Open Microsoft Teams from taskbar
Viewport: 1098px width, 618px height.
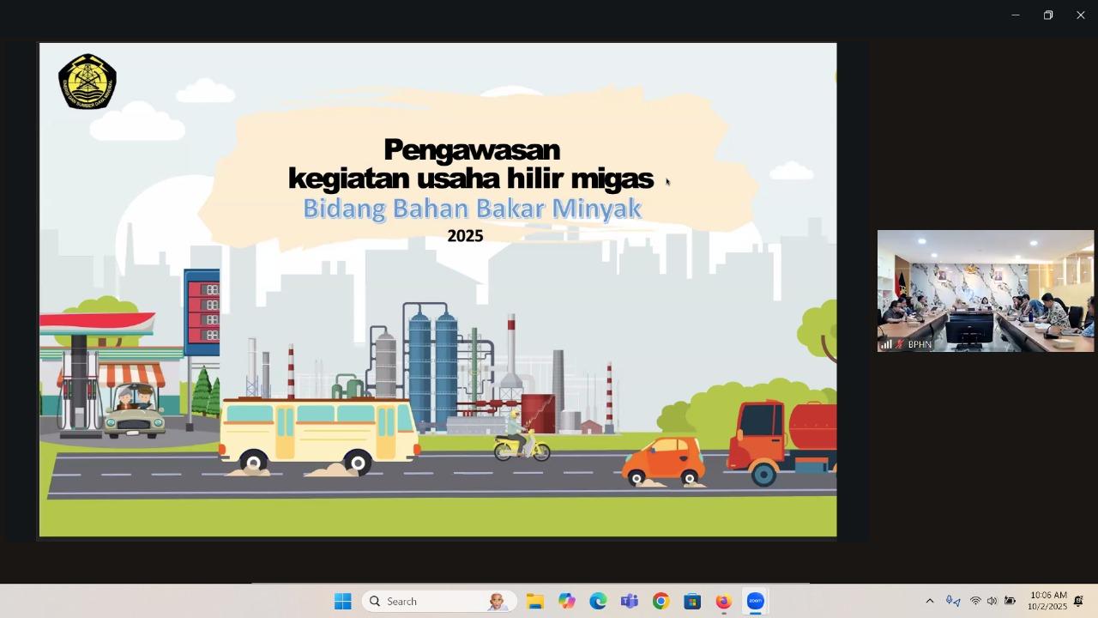pos(630,601)
